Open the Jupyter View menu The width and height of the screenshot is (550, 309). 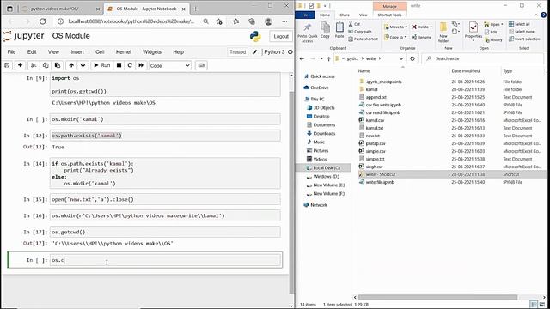53,51
